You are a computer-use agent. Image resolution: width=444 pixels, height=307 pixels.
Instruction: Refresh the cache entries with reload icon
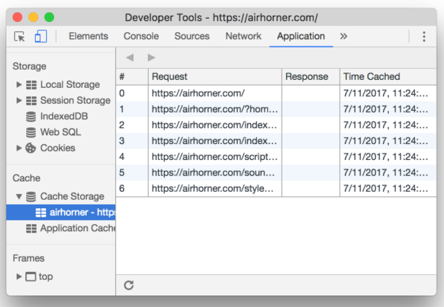click(129, 285)
